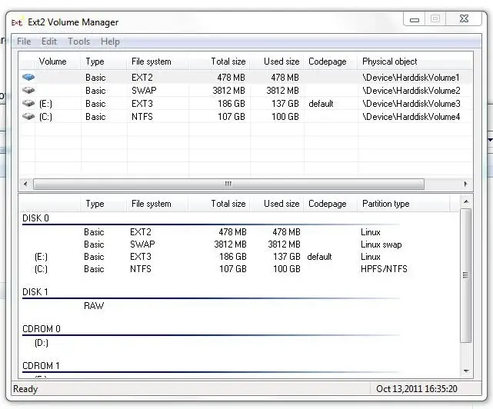
Task: Click the disk icon in the SWAP volume row
Action: click(28, 91)
